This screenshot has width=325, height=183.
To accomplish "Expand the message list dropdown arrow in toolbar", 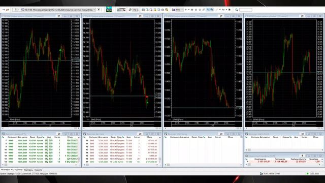I will click(94, 10).
